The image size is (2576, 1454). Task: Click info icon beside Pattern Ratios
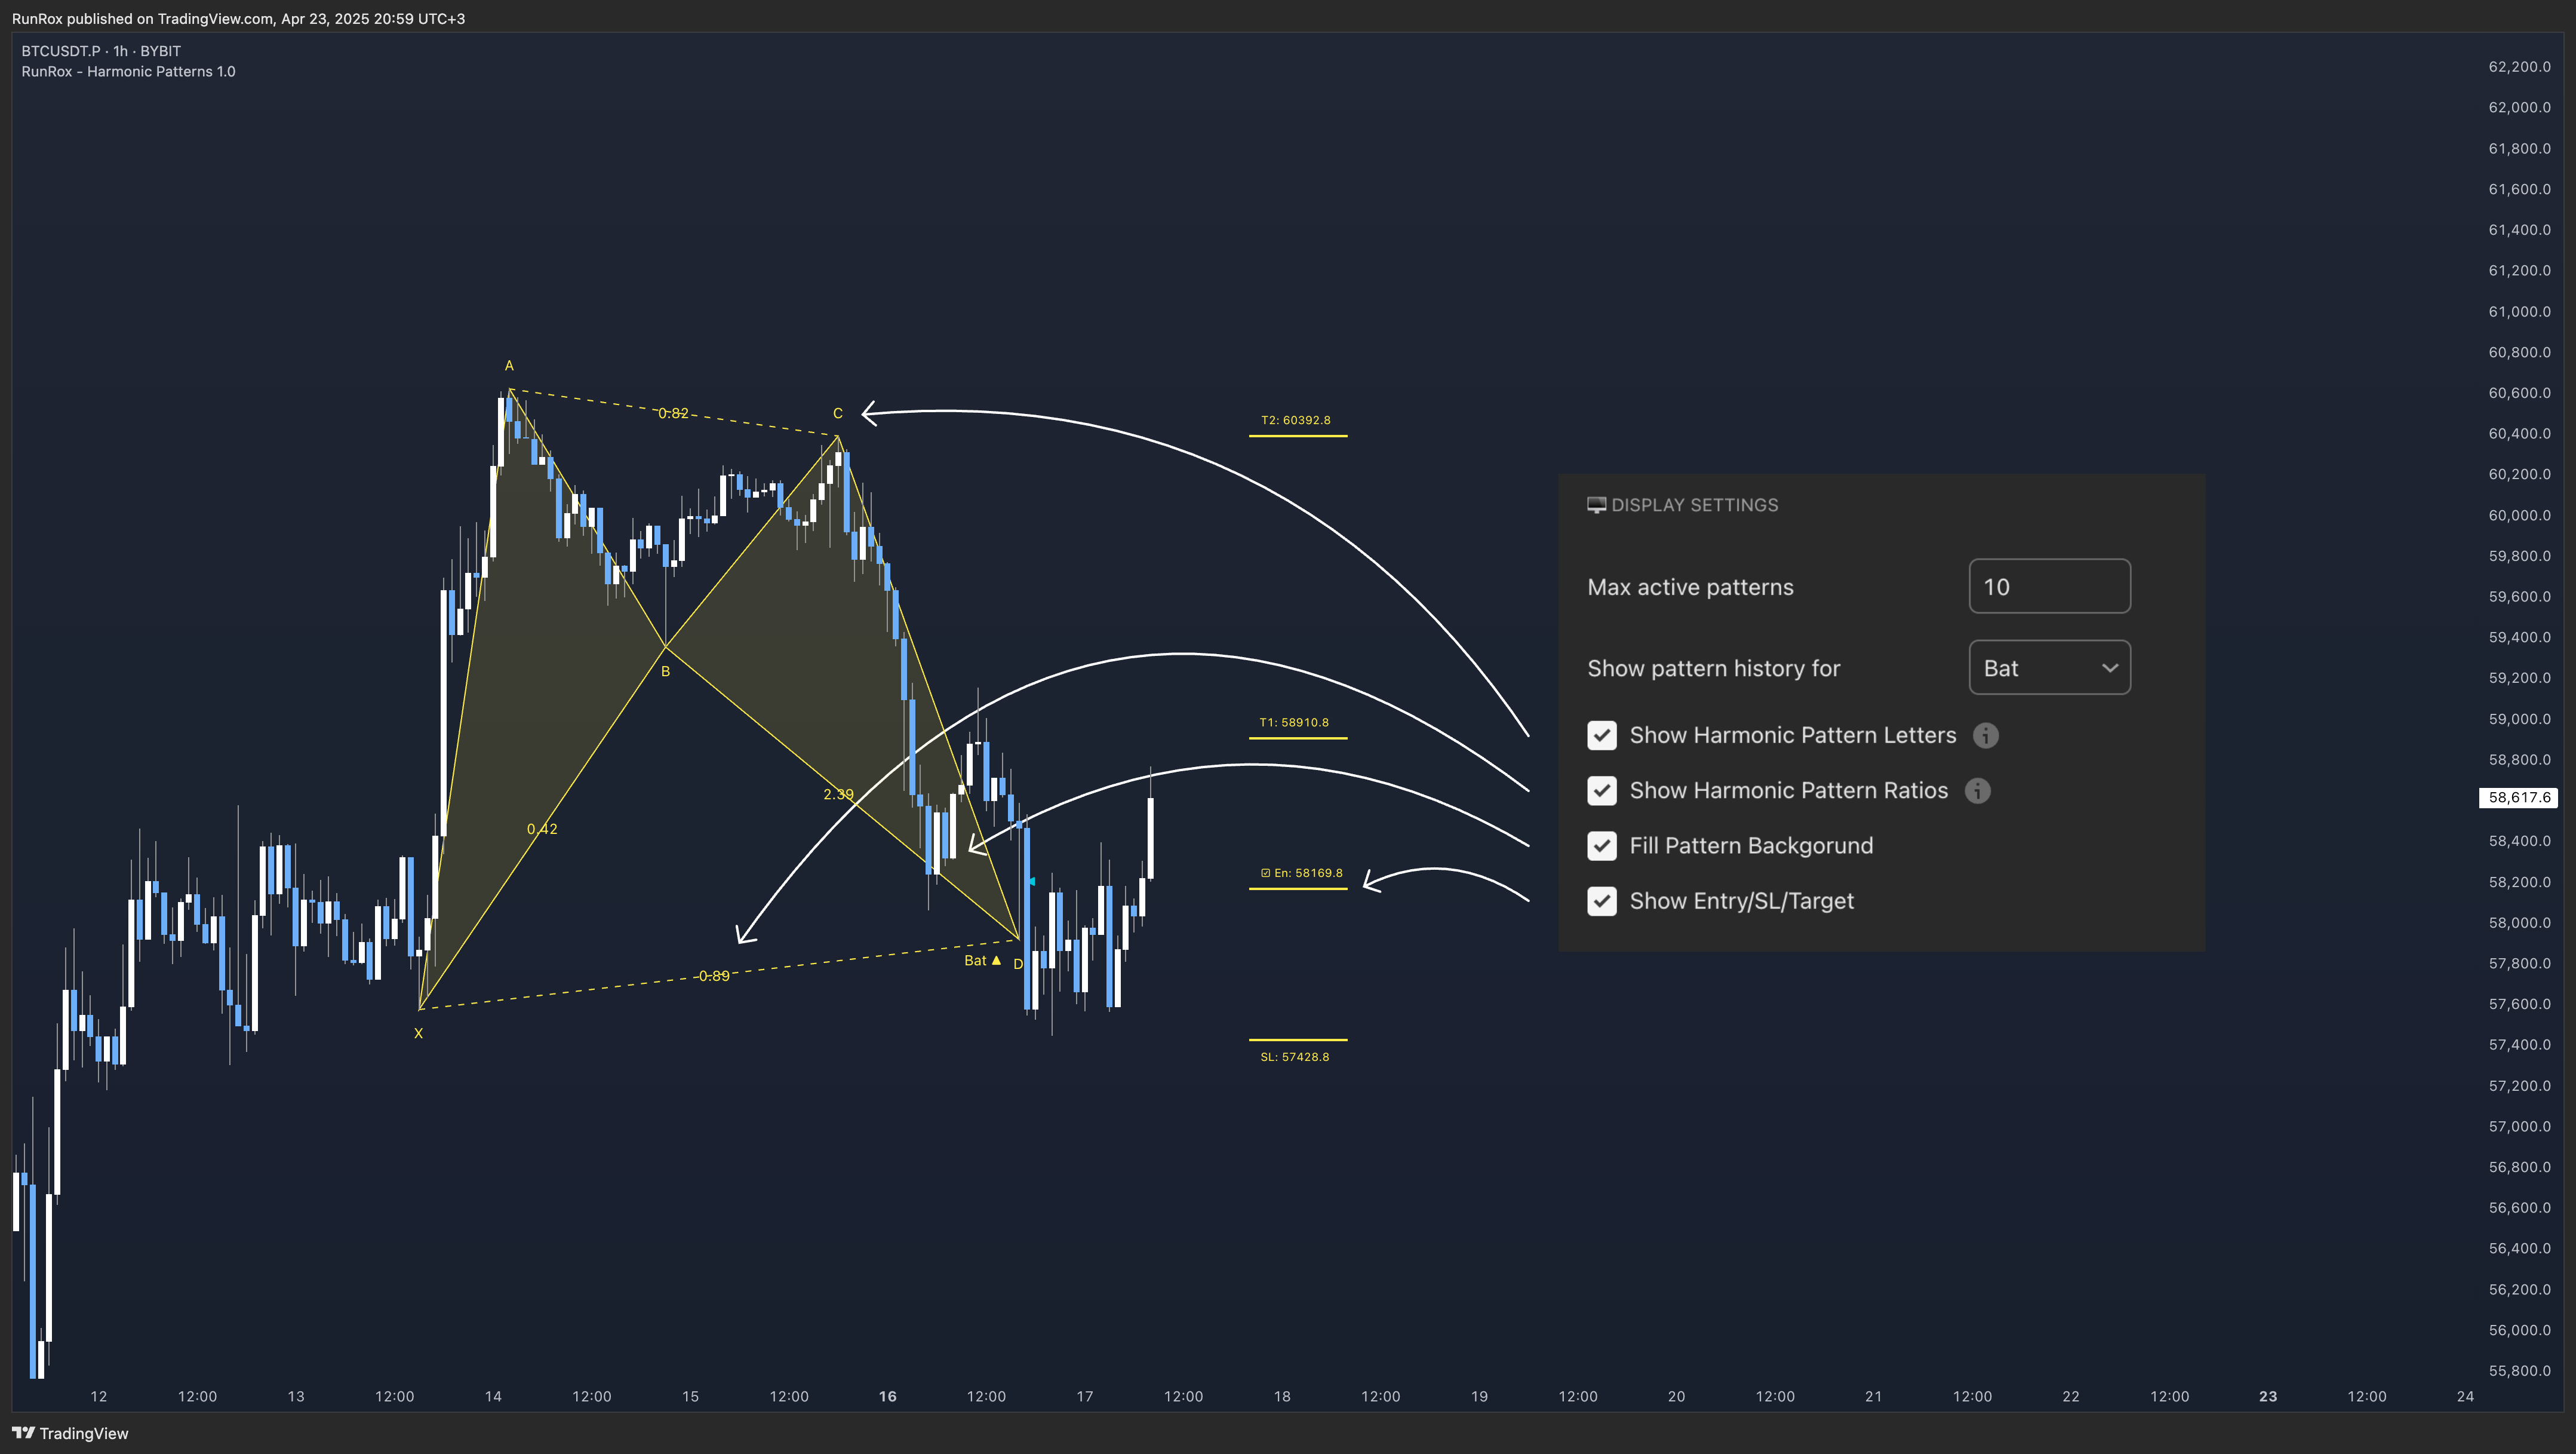pos(1977,790)
